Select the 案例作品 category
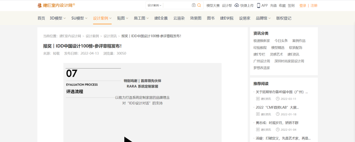Image resolution: width=355 pixels, height=142 pixels. click(299, 41)
